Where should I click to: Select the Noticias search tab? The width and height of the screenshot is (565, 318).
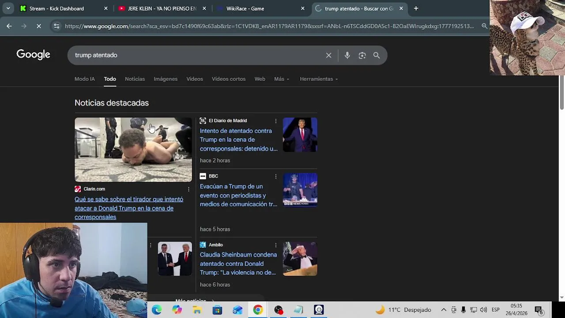[x=135, y=79]
